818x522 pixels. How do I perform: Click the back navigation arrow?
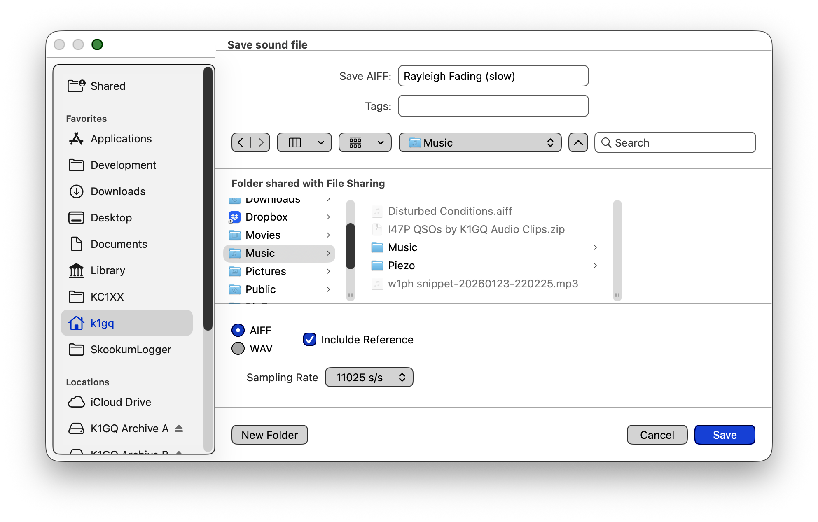241,142
